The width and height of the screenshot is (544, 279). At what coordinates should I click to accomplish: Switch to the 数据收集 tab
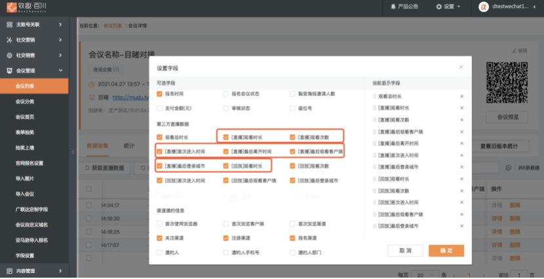click(98, 146)
